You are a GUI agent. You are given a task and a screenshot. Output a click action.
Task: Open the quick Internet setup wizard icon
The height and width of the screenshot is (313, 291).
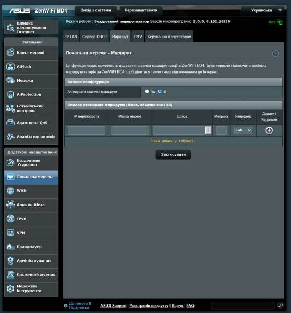pyautogui.click(x=10, y=27)
